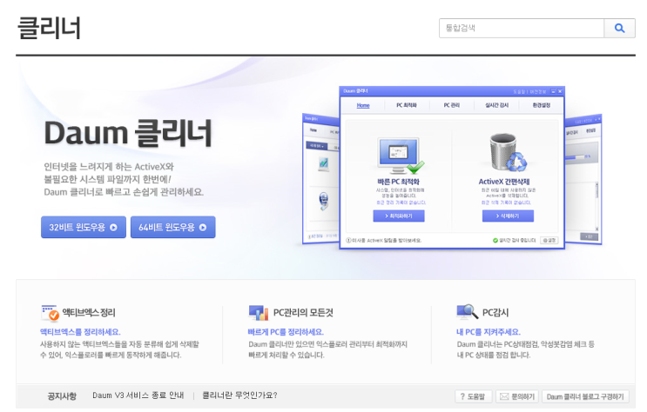
Task: Click the trash can ActiveX removal icon
Action: (x=508, y=152)
